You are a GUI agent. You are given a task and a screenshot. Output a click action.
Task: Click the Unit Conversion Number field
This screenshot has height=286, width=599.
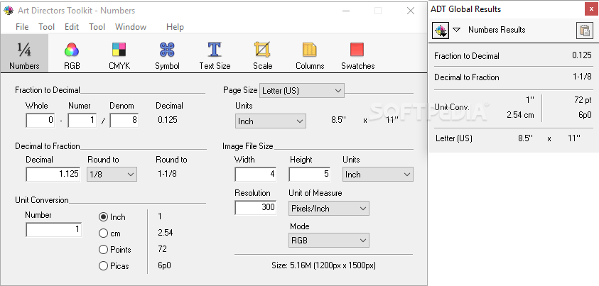(x=53, y=229)
